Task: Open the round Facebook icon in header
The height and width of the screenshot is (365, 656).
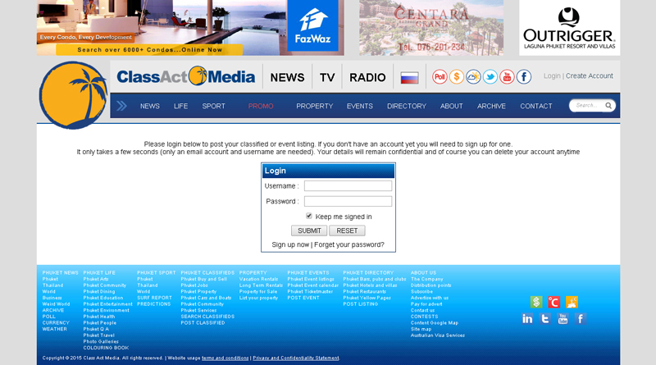Action: (523, 77)
